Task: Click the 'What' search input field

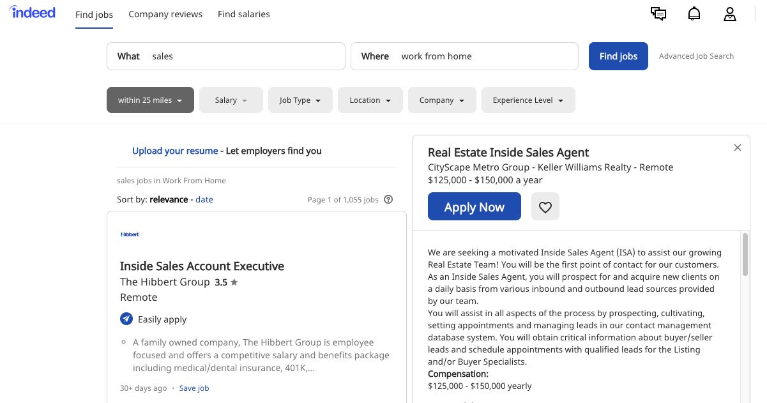Action: coord(243,56)
